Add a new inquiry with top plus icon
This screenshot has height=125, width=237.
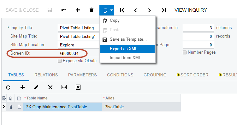78,10
